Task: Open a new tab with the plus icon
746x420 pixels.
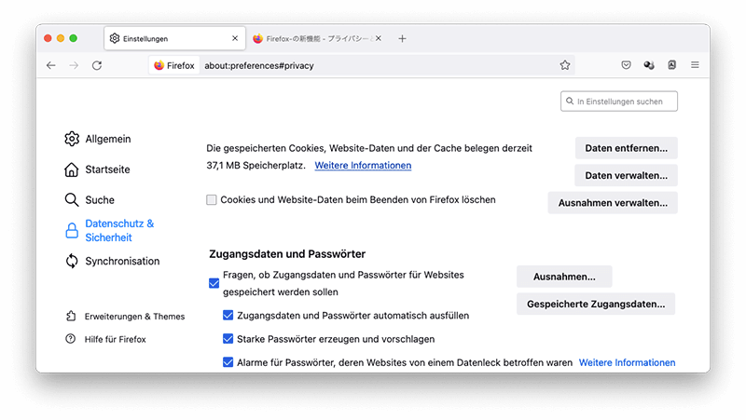Action: (x=402, y=38)
